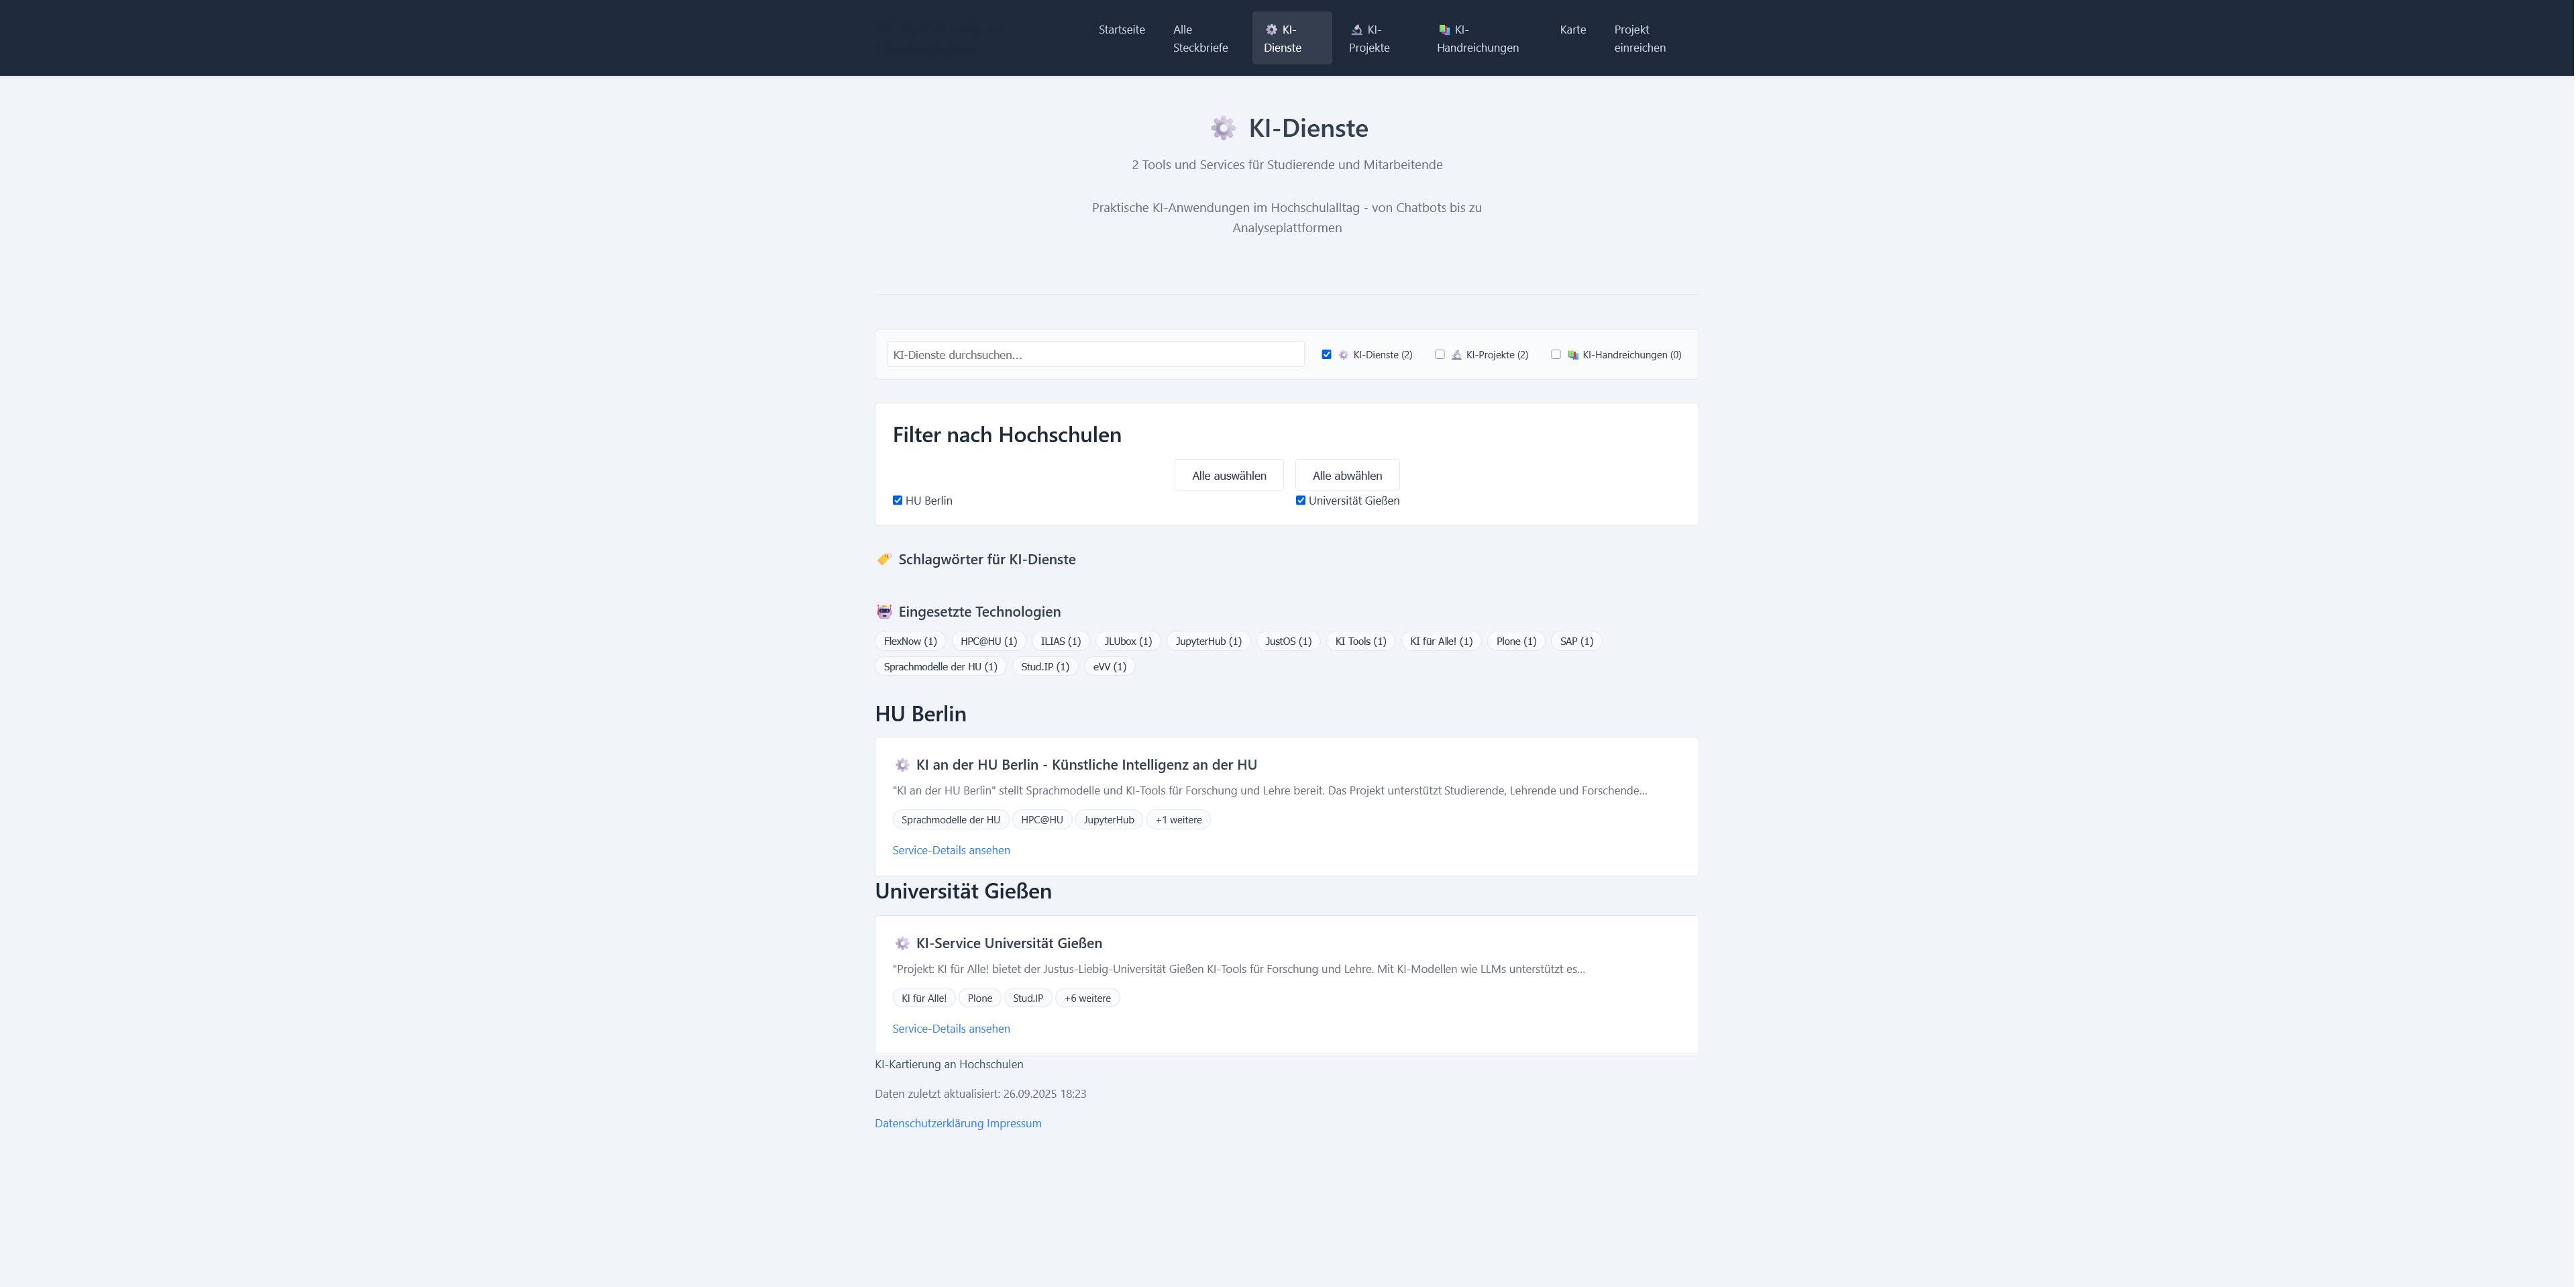This screenshot has height=1287, width=2576.
Task: Uncheck the Universität Gießen checkbox
Action: coord(1300,500)
